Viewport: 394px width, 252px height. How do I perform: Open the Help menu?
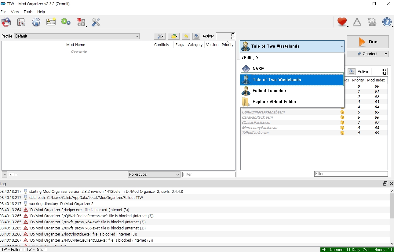click(x=41, y=12)
